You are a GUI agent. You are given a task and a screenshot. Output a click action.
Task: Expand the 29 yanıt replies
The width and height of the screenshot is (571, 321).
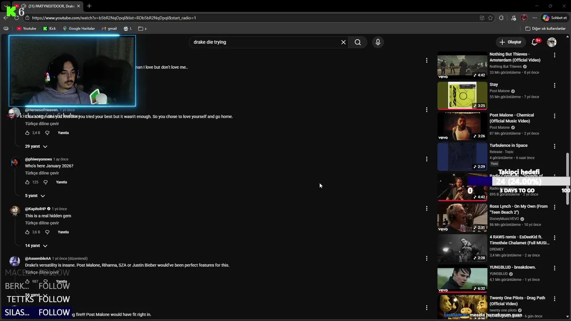coord(36,146)
